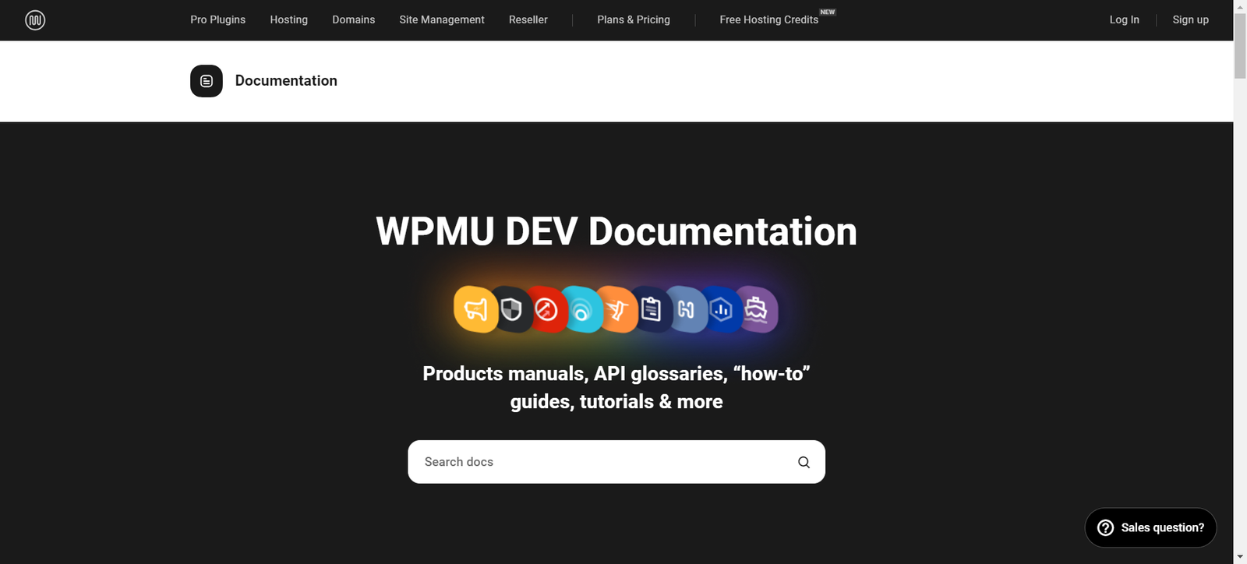
Task: Click the Sign up link
Action: click(x=1190, y=19)
